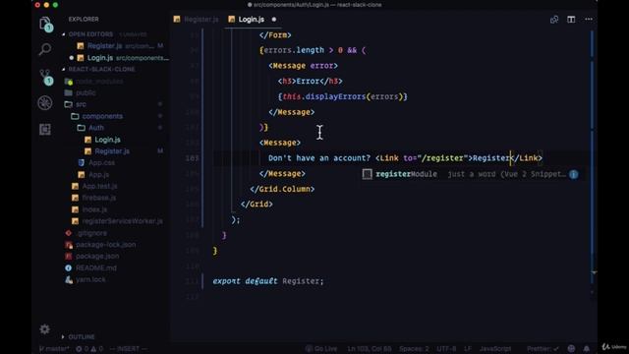Open firebase.js in the file tree

98,198
